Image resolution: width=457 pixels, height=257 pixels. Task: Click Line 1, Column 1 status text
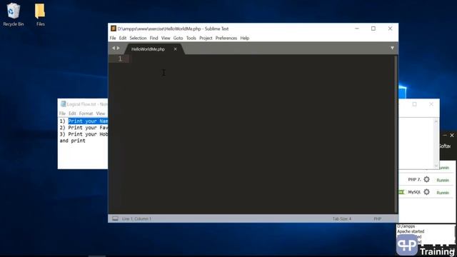[136, 218]
